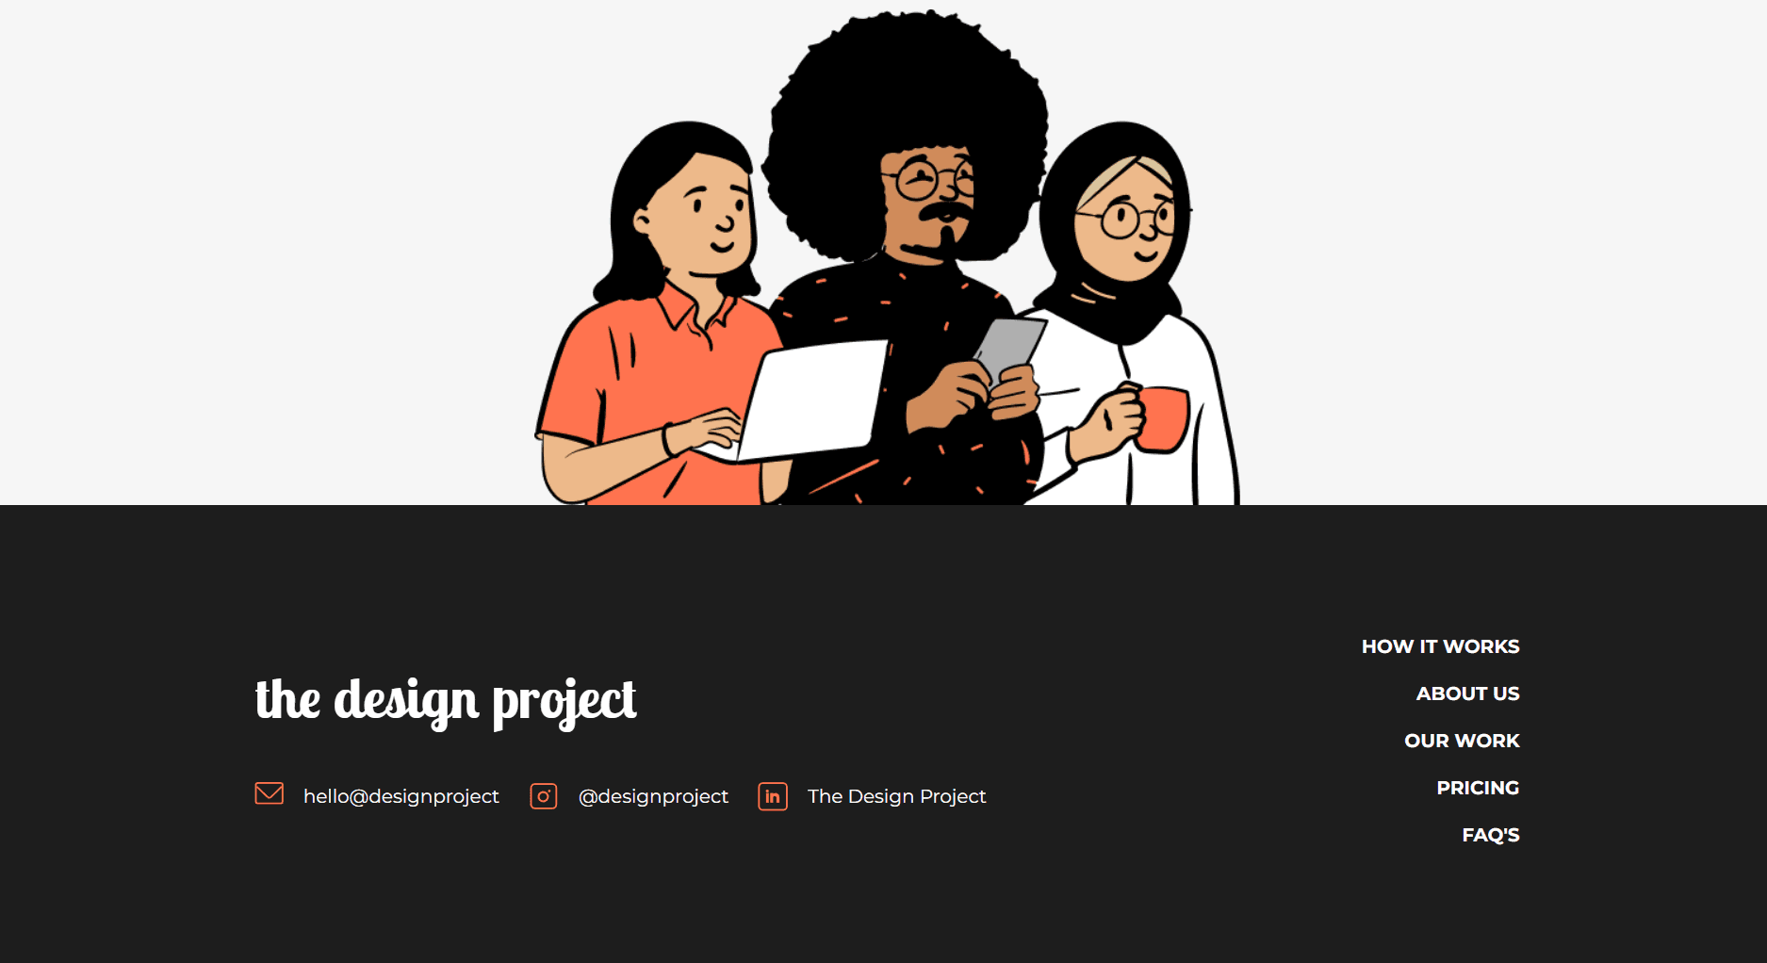1767x963 pixels.
Task: Open the HOW IT WORKS page
Action: 1440,646
